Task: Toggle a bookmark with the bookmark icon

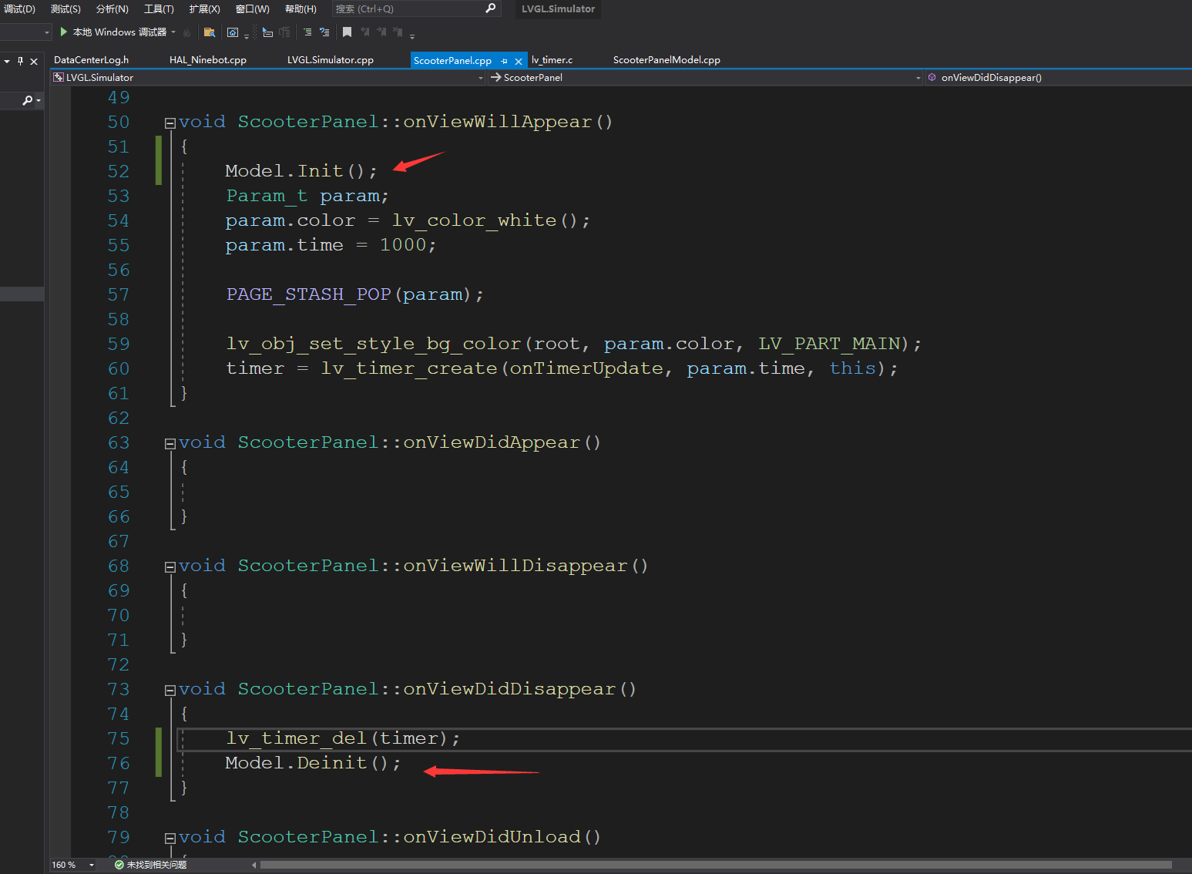Action: click(x=348, y=32)
